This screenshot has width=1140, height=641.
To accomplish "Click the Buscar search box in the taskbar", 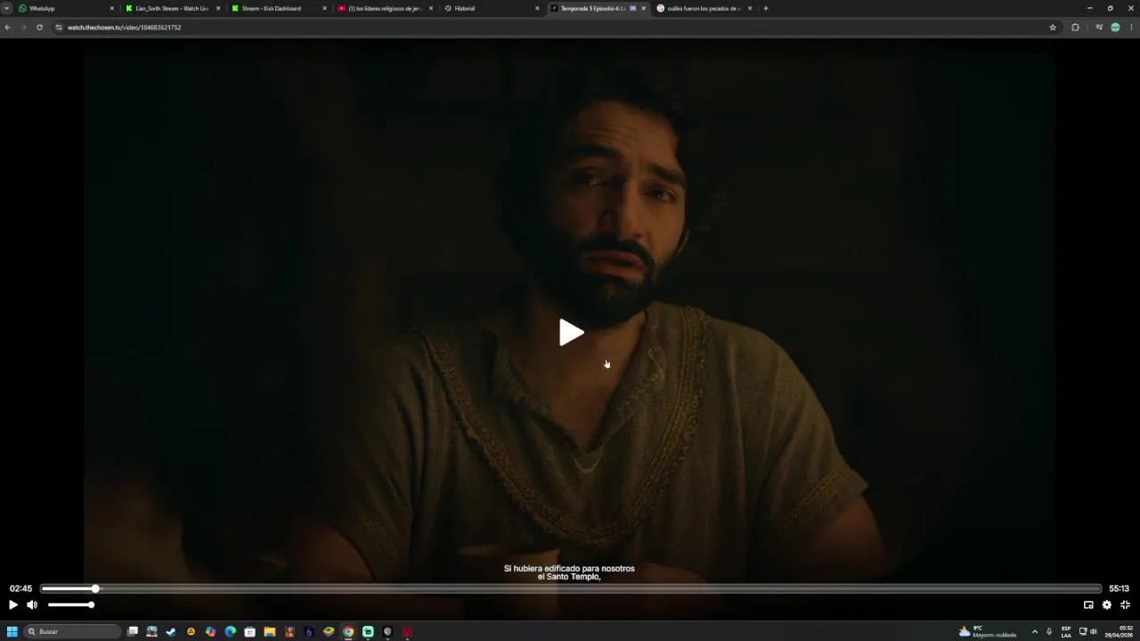I will pos(73,631).
